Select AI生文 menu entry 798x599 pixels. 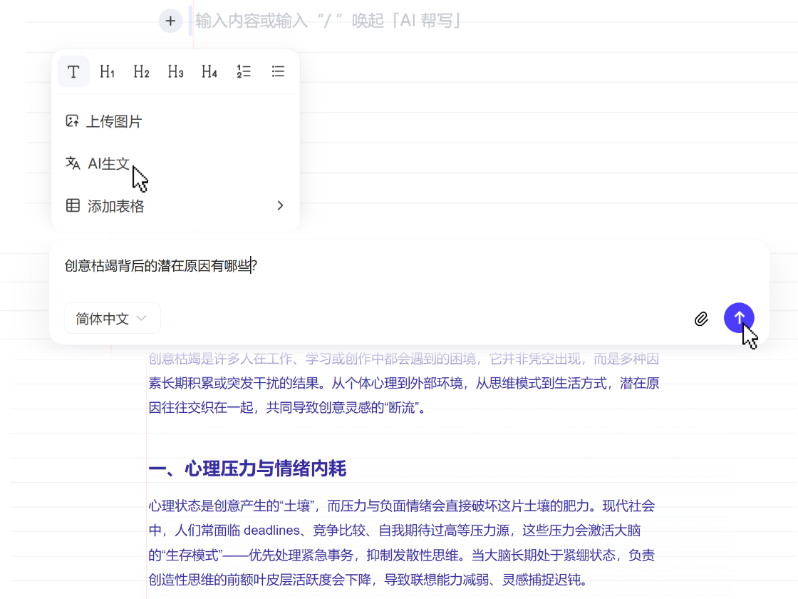pos(108,163)
